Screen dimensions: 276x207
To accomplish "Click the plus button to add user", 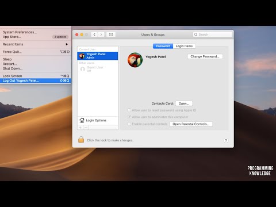I will [80, 128].
